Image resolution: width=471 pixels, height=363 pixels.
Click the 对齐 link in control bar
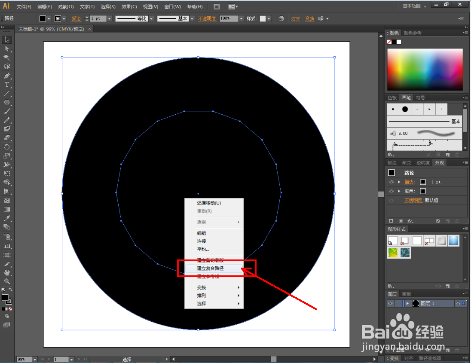pyautogui.click(x=296, y=18)
